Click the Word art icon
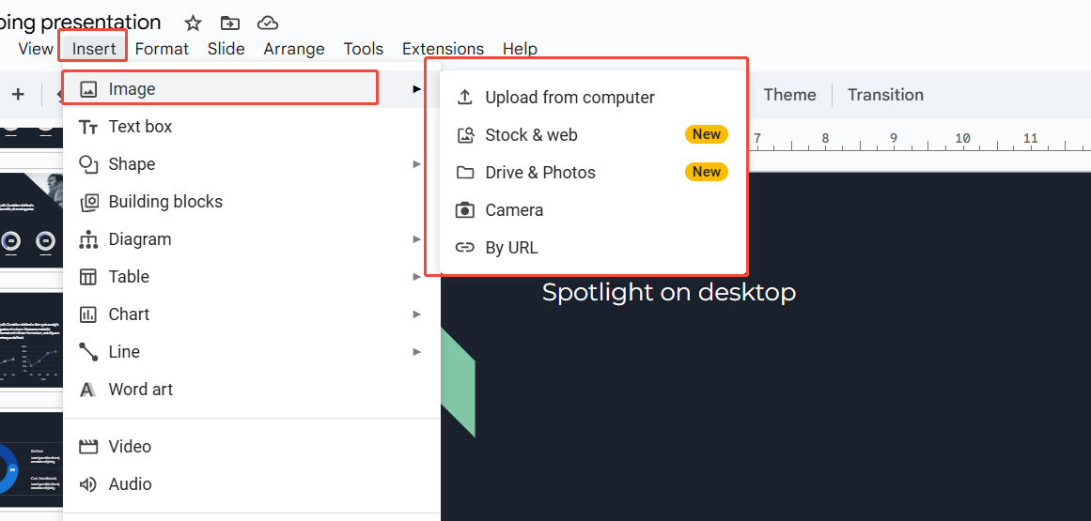Image resolution: width=1091 pixels, height=521 pixels. (x=88, y=390)
